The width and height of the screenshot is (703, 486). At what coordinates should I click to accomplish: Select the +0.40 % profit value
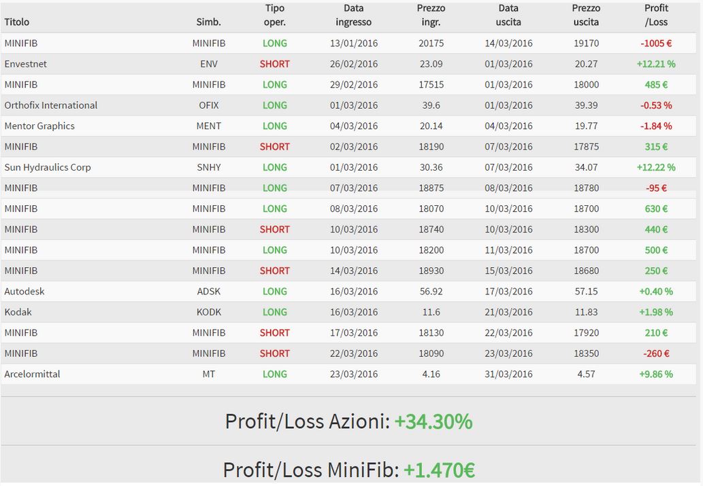[656, 292]
